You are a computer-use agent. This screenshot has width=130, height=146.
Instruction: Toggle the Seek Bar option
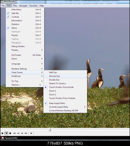point(25,13)
